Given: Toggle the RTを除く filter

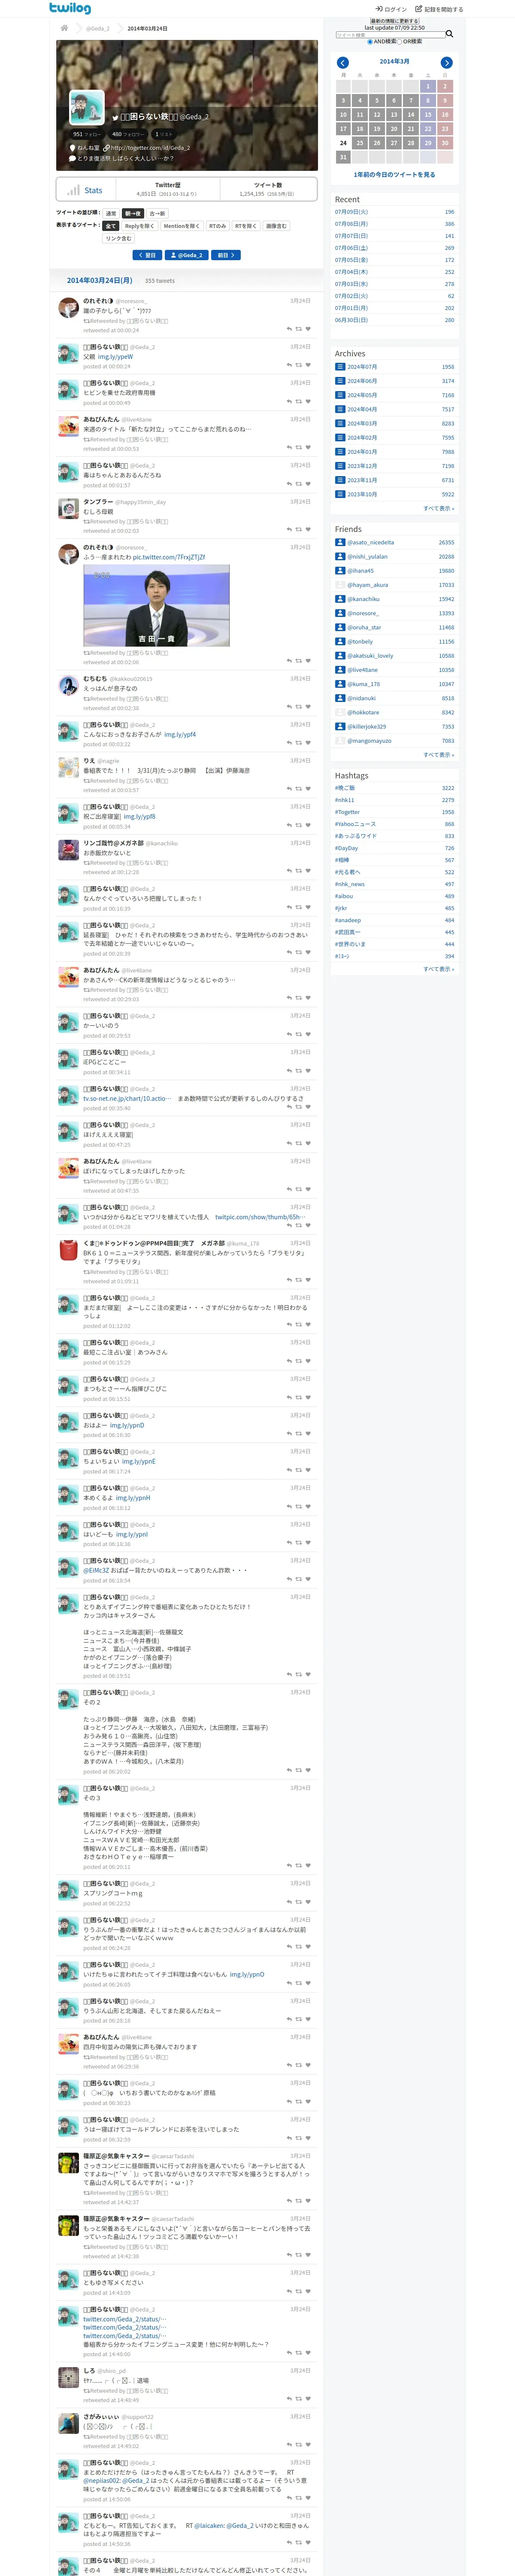Looking at the screenshot, I should point(246,226).
